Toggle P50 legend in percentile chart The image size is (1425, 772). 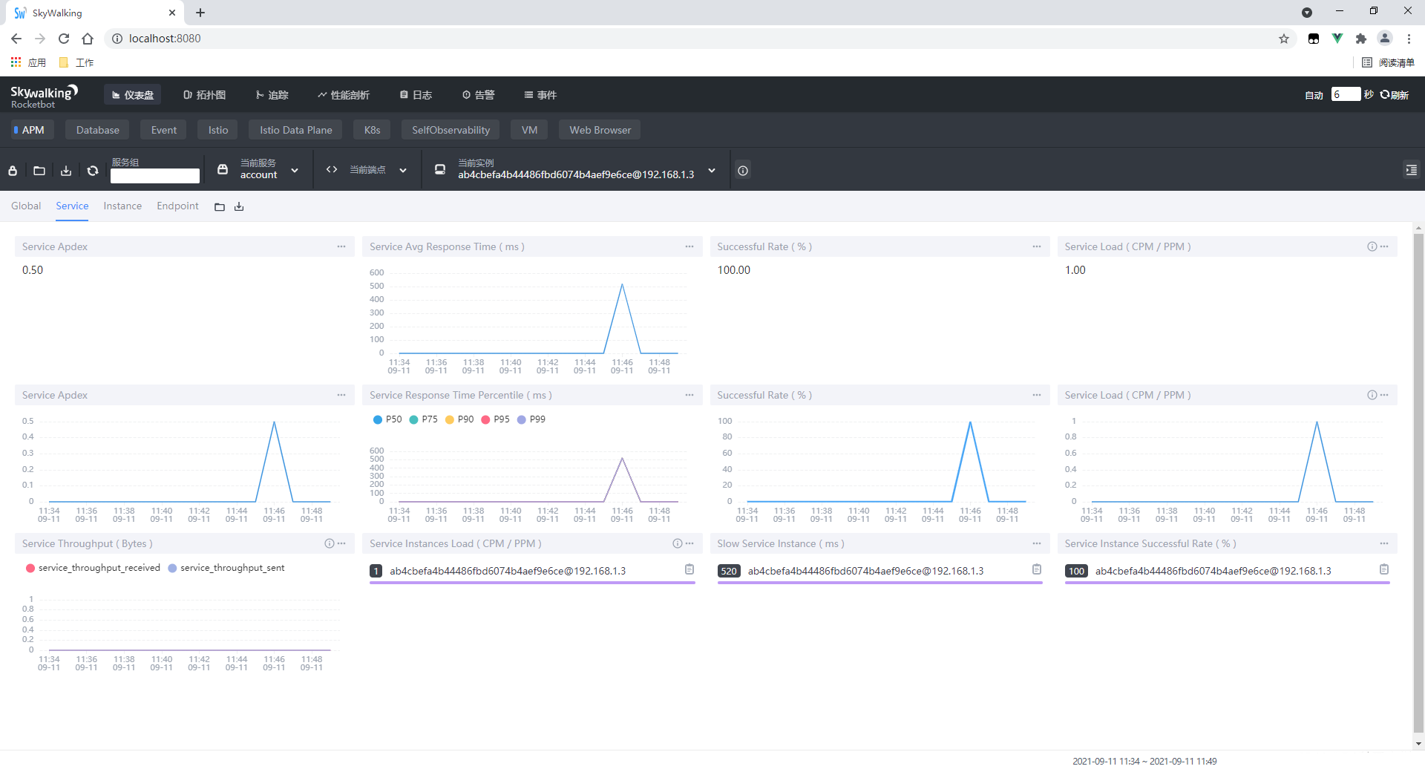point(387,419)
